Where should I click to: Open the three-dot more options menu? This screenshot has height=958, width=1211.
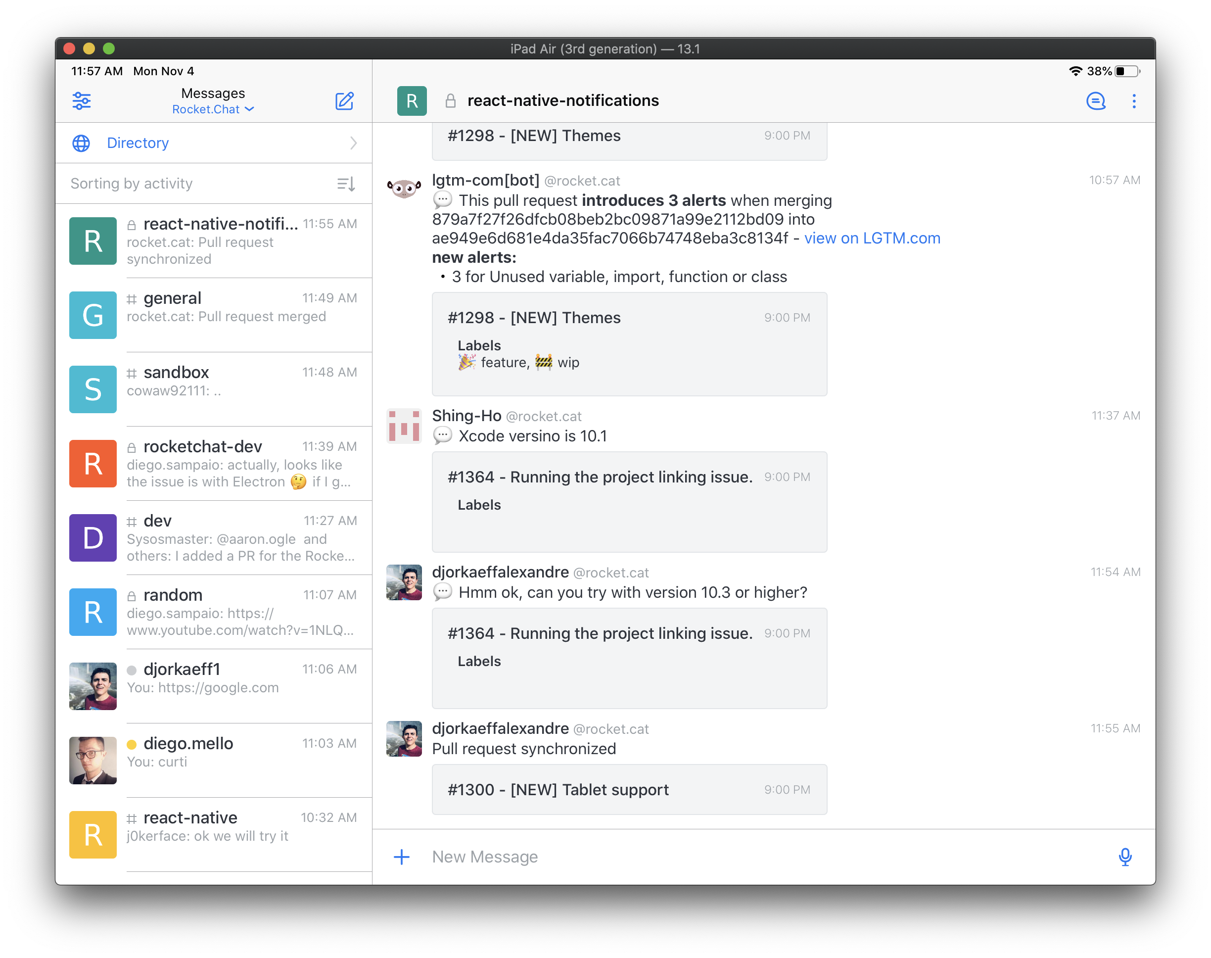tap(1134, 101)
